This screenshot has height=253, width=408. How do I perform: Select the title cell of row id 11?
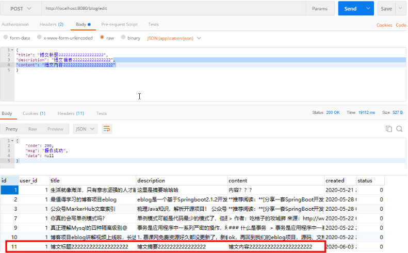93,246
